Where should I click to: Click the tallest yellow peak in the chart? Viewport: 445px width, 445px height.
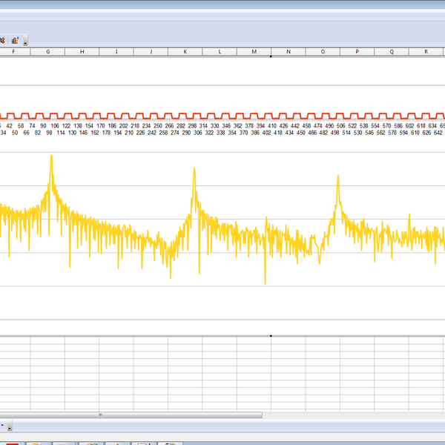tap(51, 157)
